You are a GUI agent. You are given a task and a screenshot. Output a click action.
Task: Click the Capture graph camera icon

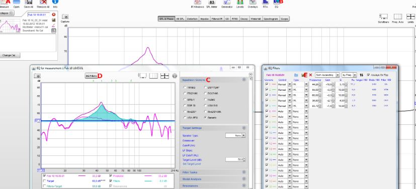65,17
